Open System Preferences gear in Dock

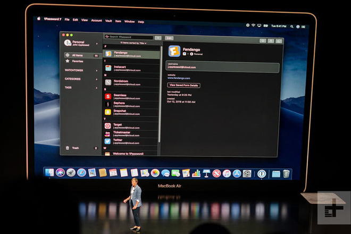click(x=247, y=173)
